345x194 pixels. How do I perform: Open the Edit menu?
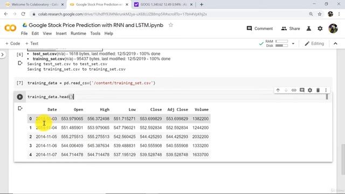click(35, 33)
